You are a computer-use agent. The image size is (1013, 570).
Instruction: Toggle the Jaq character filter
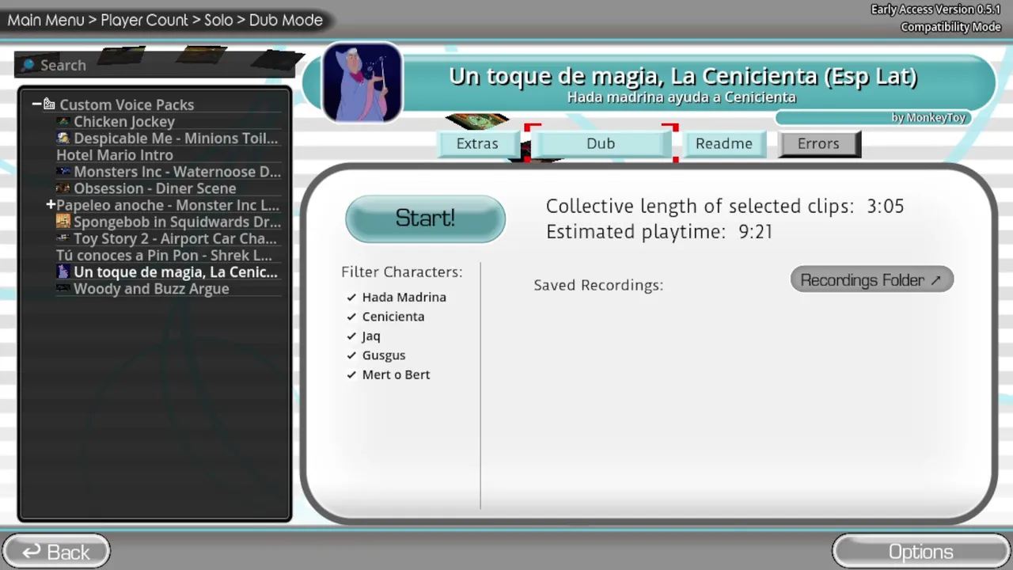point(351,336)
